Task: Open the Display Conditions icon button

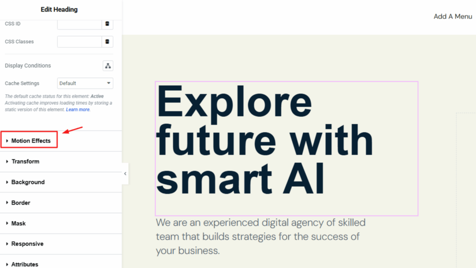Action: click(x=108, y=66)
